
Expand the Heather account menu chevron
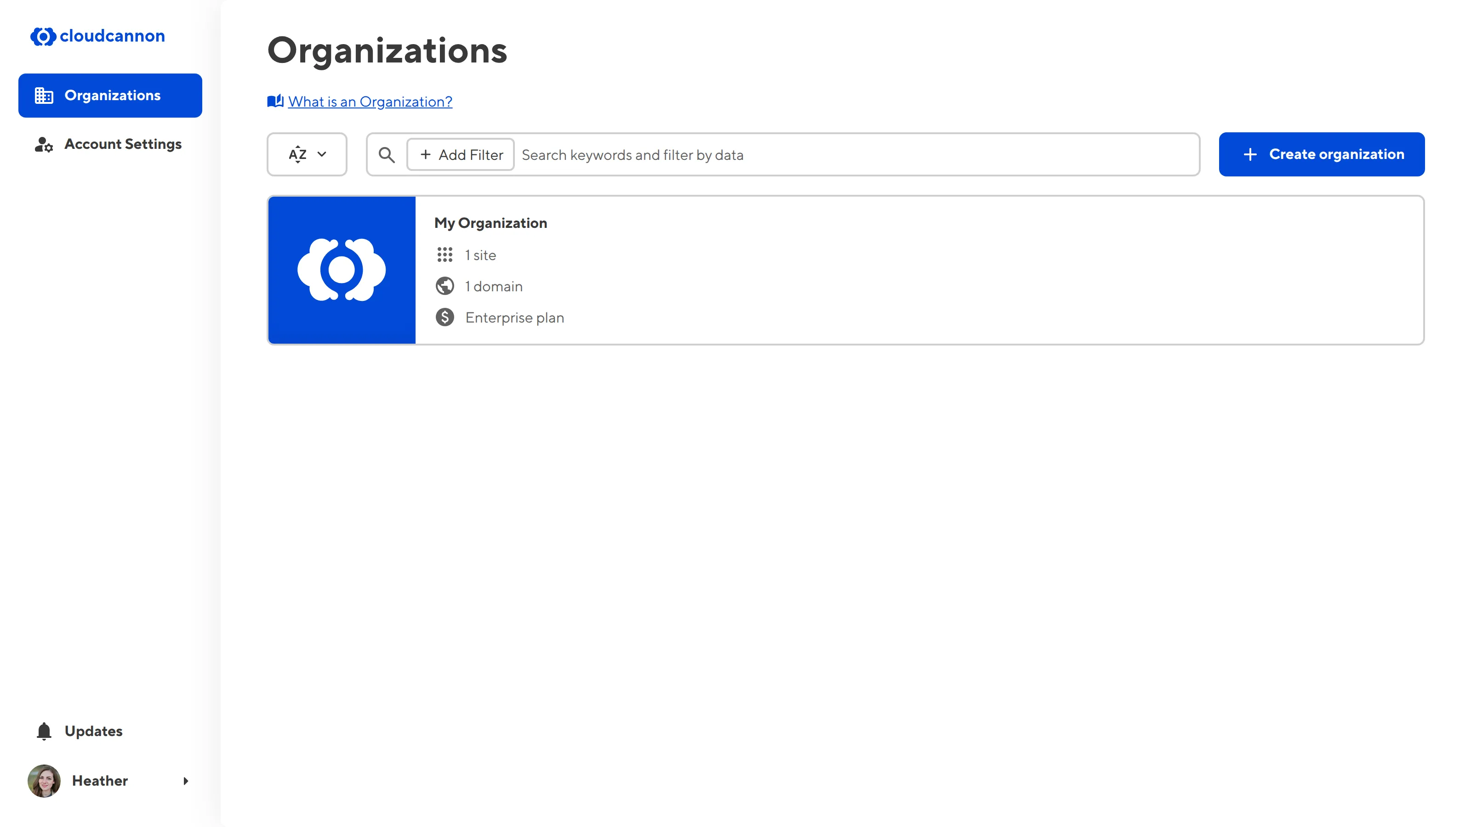point(186,781)
